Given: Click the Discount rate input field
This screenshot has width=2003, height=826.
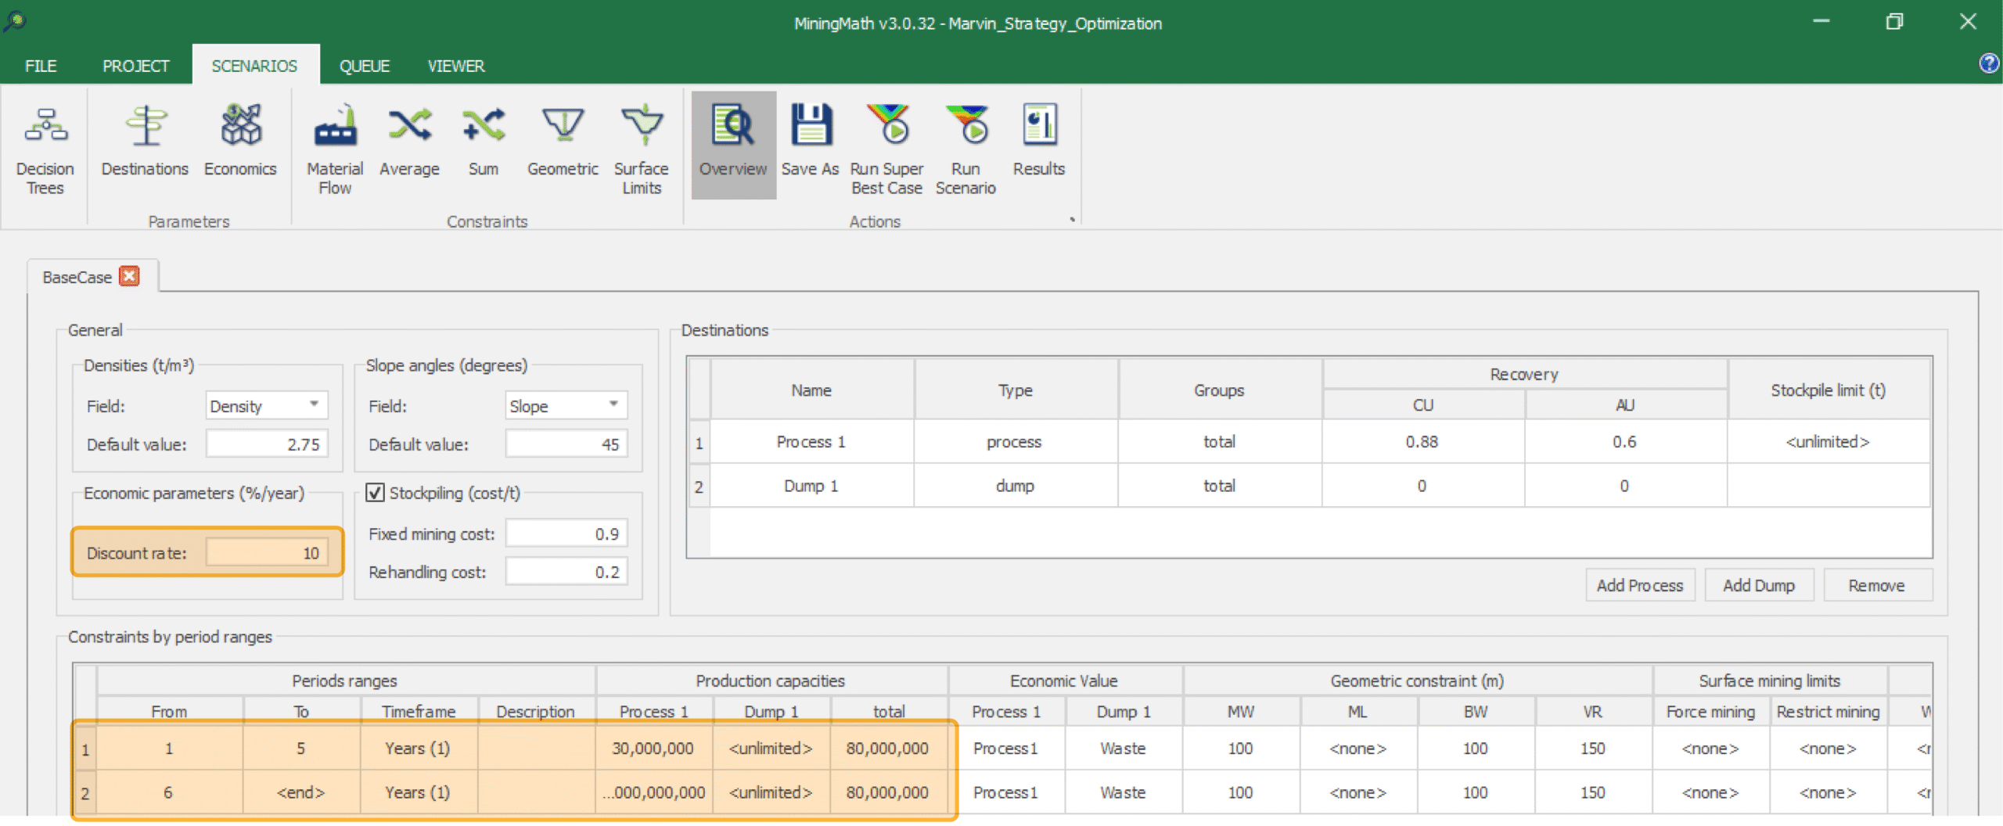Looking at the screenshot, I should tap(266, 553).
